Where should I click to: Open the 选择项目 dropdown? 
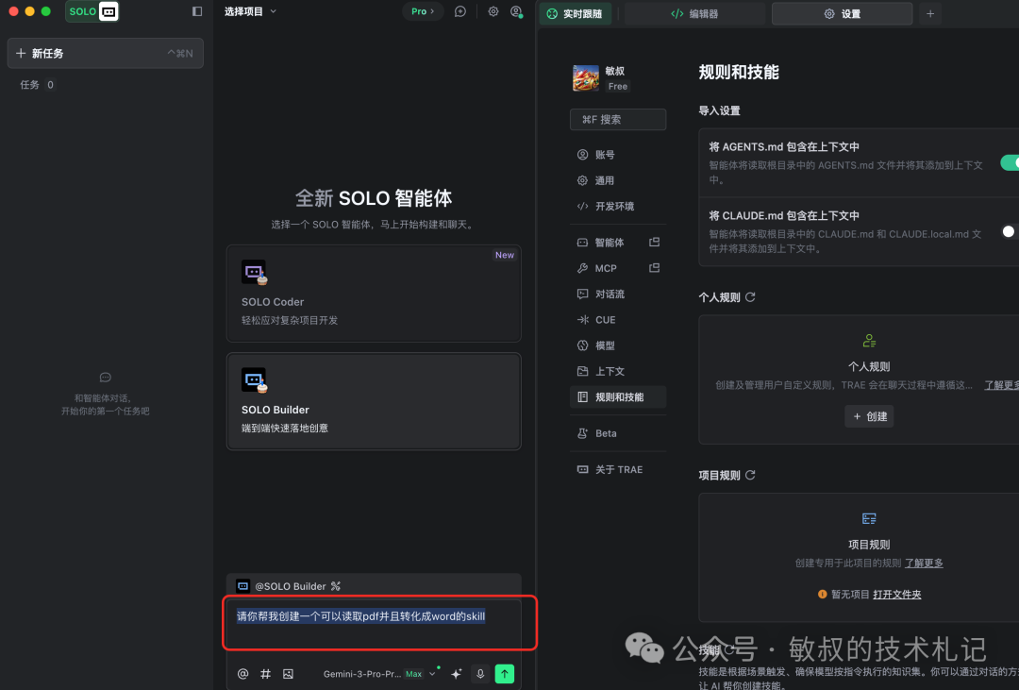[x=247, y=11]
